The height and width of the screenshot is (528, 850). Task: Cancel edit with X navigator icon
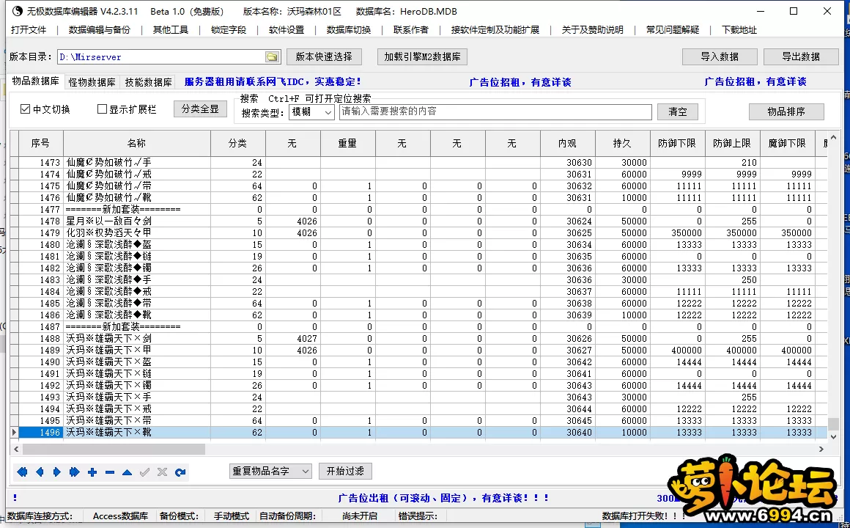pos(162,472)
